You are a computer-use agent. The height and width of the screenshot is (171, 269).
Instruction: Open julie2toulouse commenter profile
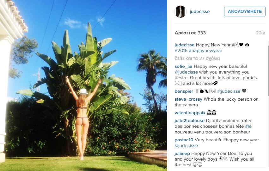coord(189,121)
